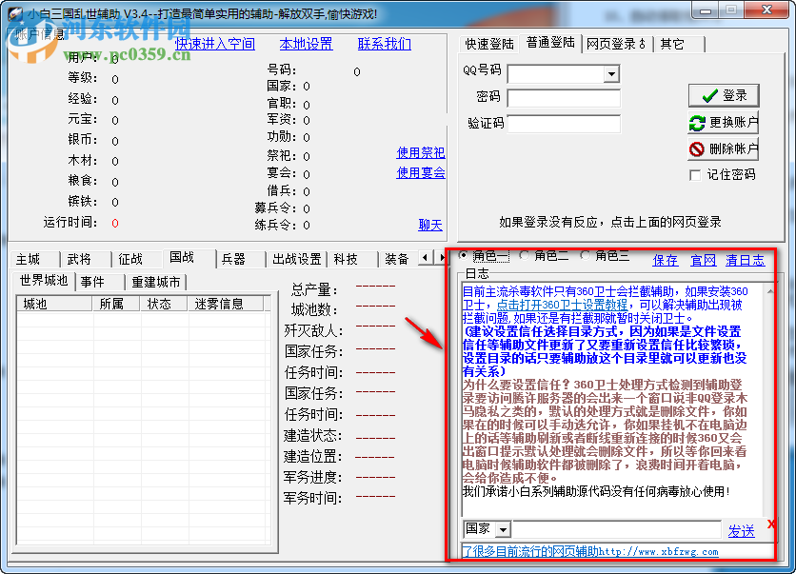Viewport: 796px width, 574px height.
Task: Click the app icon in the title bar
Action: click(15, 12)
